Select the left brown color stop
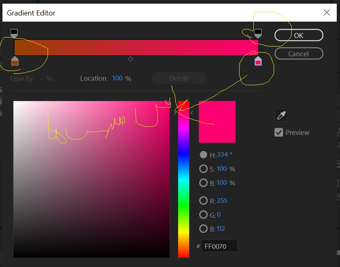Screen dimensions: 340x267 (x=15, y=62)
